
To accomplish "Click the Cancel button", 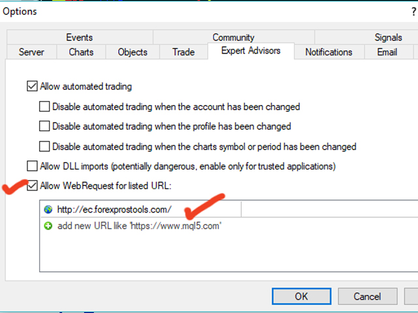I will [367, 296].
